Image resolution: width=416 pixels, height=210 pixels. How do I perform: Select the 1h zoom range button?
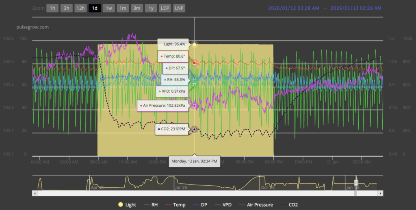tap(52, 8)
